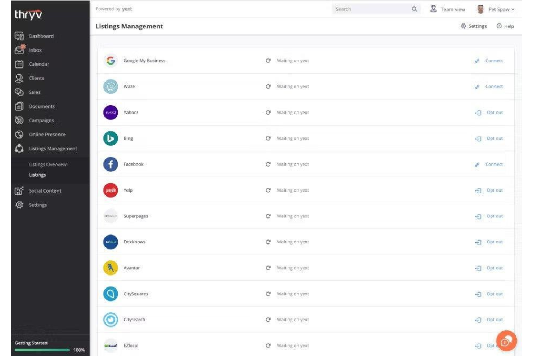The width and height of the screenshot is (533, 356).
Task: Click the Getting Started progress bar
Action: coord(42,350)
